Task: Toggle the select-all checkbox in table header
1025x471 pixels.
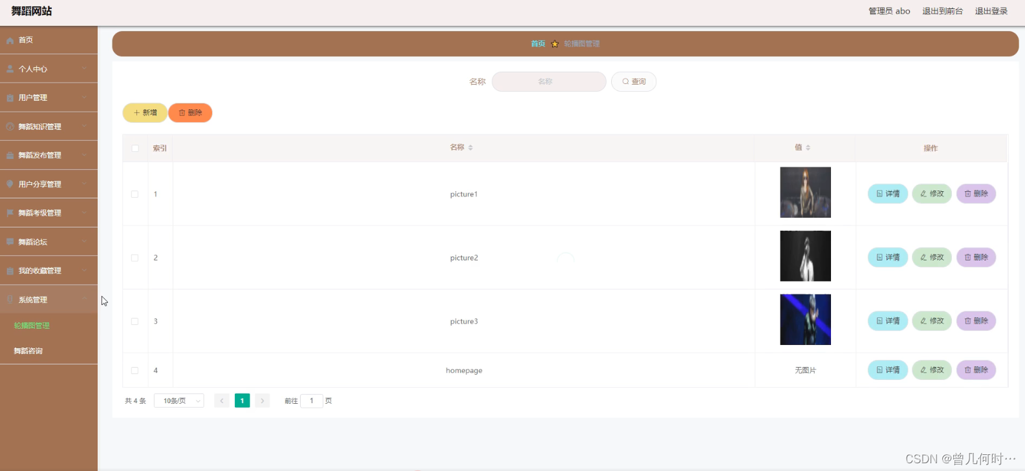Action: click(x=135, y=148)
